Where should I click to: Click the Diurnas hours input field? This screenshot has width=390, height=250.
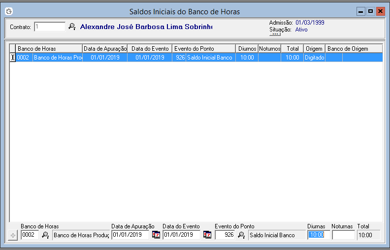(x=318, y=235)
